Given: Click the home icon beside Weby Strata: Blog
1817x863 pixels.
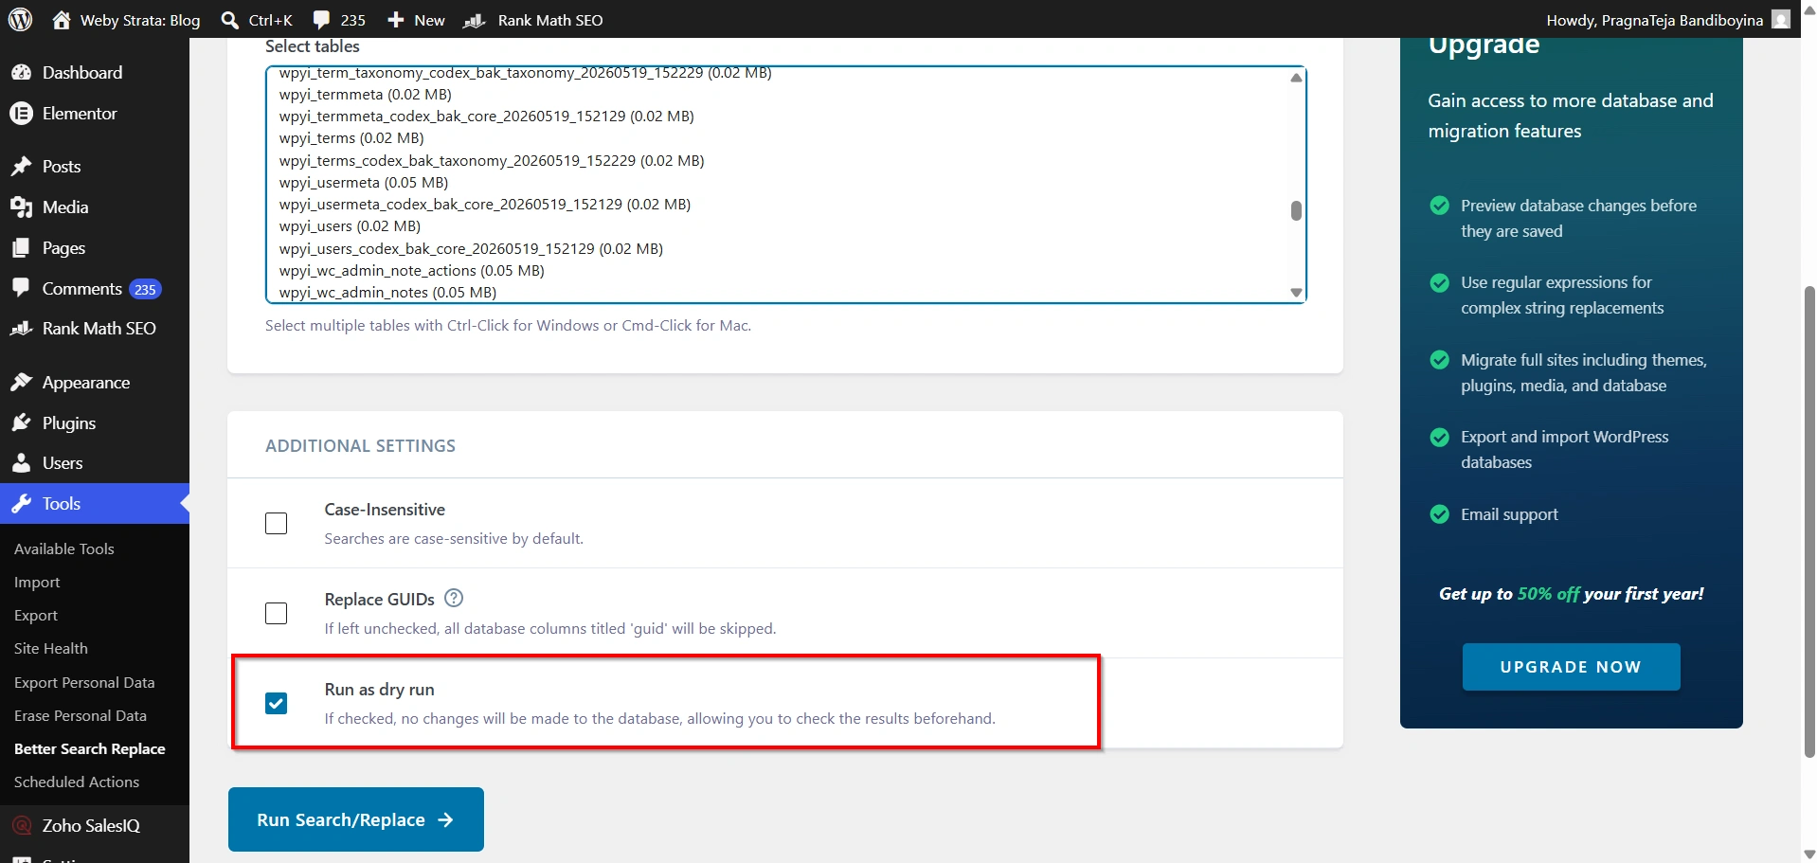Looking at the screenshot, I should pos(62,20).
